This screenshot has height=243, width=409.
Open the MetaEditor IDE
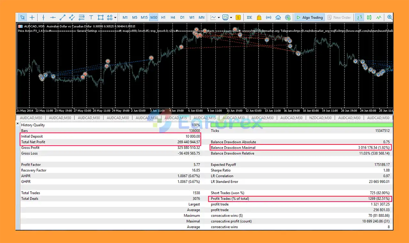[x=249, y=17]
